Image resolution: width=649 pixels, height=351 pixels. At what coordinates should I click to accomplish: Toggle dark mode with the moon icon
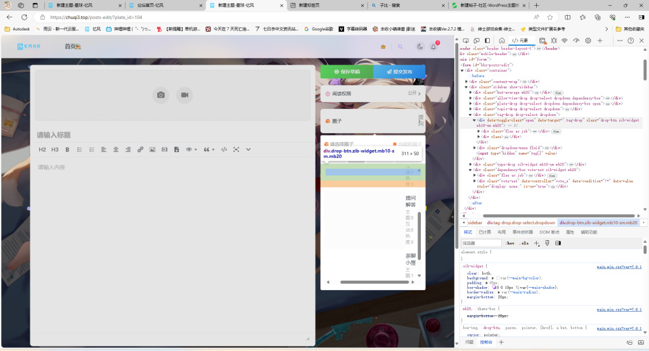tap(420, 47)
